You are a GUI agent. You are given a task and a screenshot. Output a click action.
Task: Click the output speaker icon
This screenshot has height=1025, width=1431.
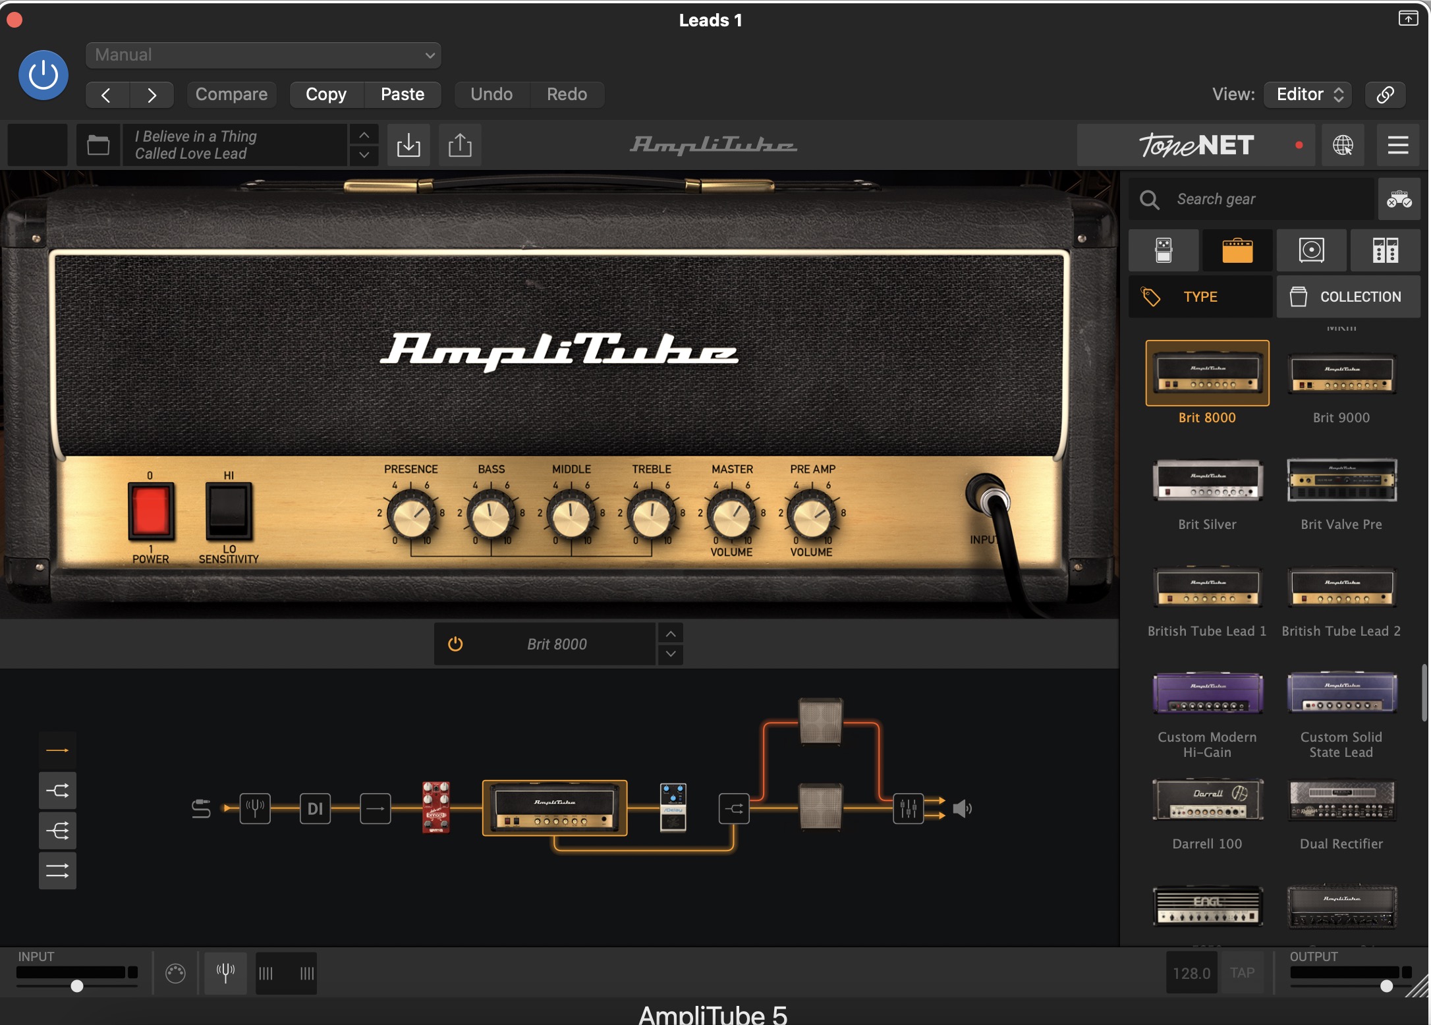(963, 808)
